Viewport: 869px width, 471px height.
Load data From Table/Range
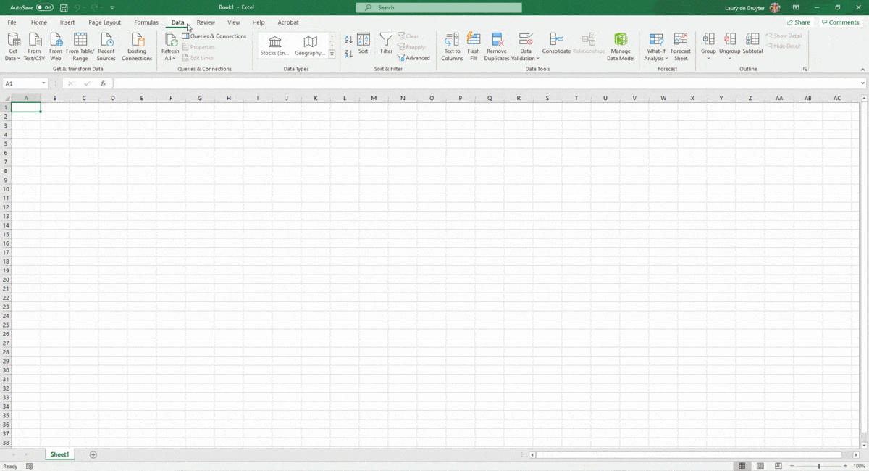[x=80, y=47]
